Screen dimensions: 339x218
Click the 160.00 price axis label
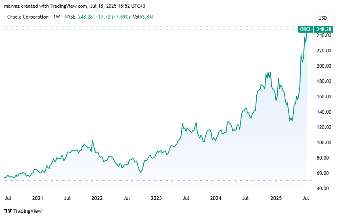click(x=324, y=97)
